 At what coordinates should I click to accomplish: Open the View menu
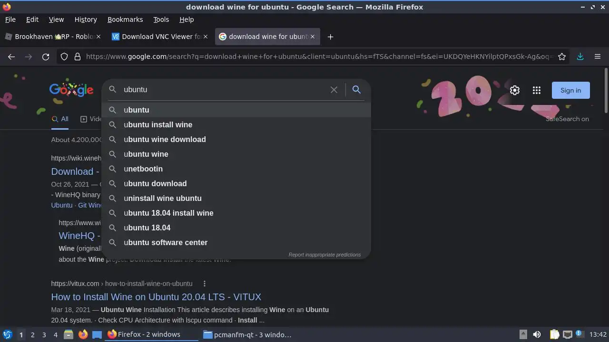point(56,19)
